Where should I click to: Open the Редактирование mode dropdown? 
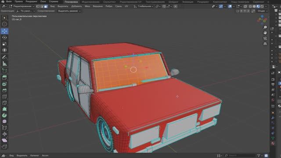(22, 6)
